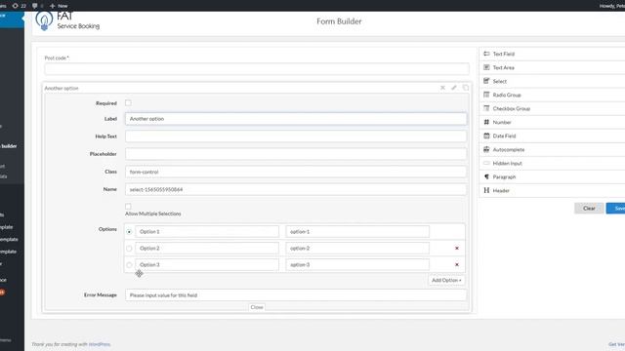Select the Text Area icon
This screenshot has height=351, width=625.
pyautogui.click(x=486, y=67)
